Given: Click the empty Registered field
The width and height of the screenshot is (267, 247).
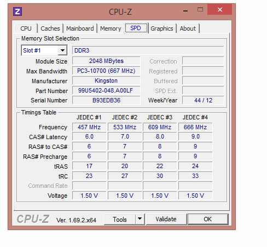Looking at the screenshot, I should click(203, 71).
